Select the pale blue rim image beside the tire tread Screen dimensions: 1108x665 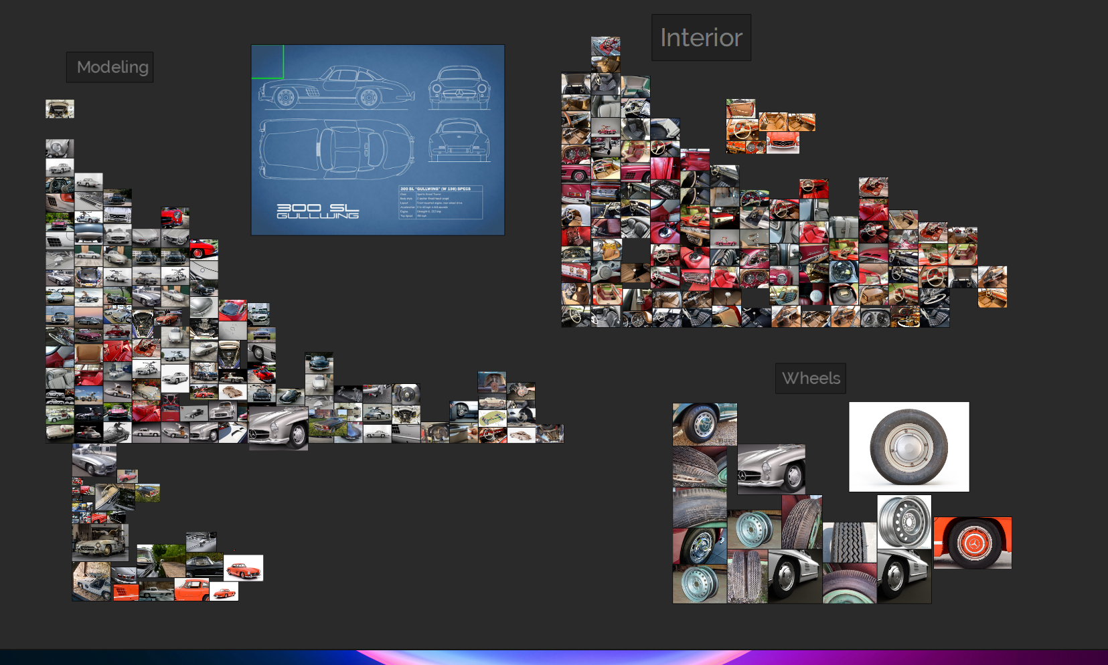754,530
